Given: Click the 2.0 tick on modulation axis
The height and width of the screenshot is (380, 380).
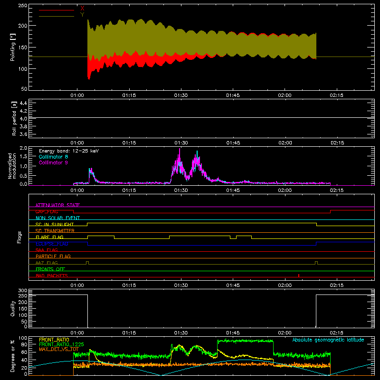Looking at the screenshot, I should (23, 148).
